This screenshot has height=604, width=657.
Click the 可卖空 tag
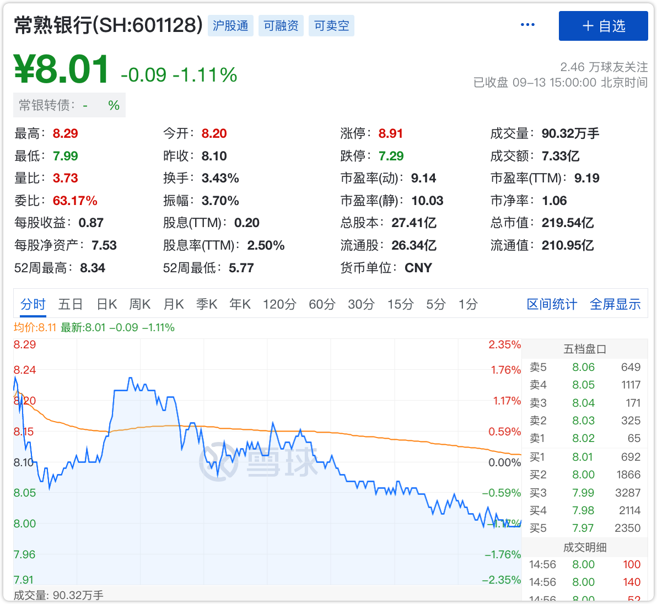[331, 26]
